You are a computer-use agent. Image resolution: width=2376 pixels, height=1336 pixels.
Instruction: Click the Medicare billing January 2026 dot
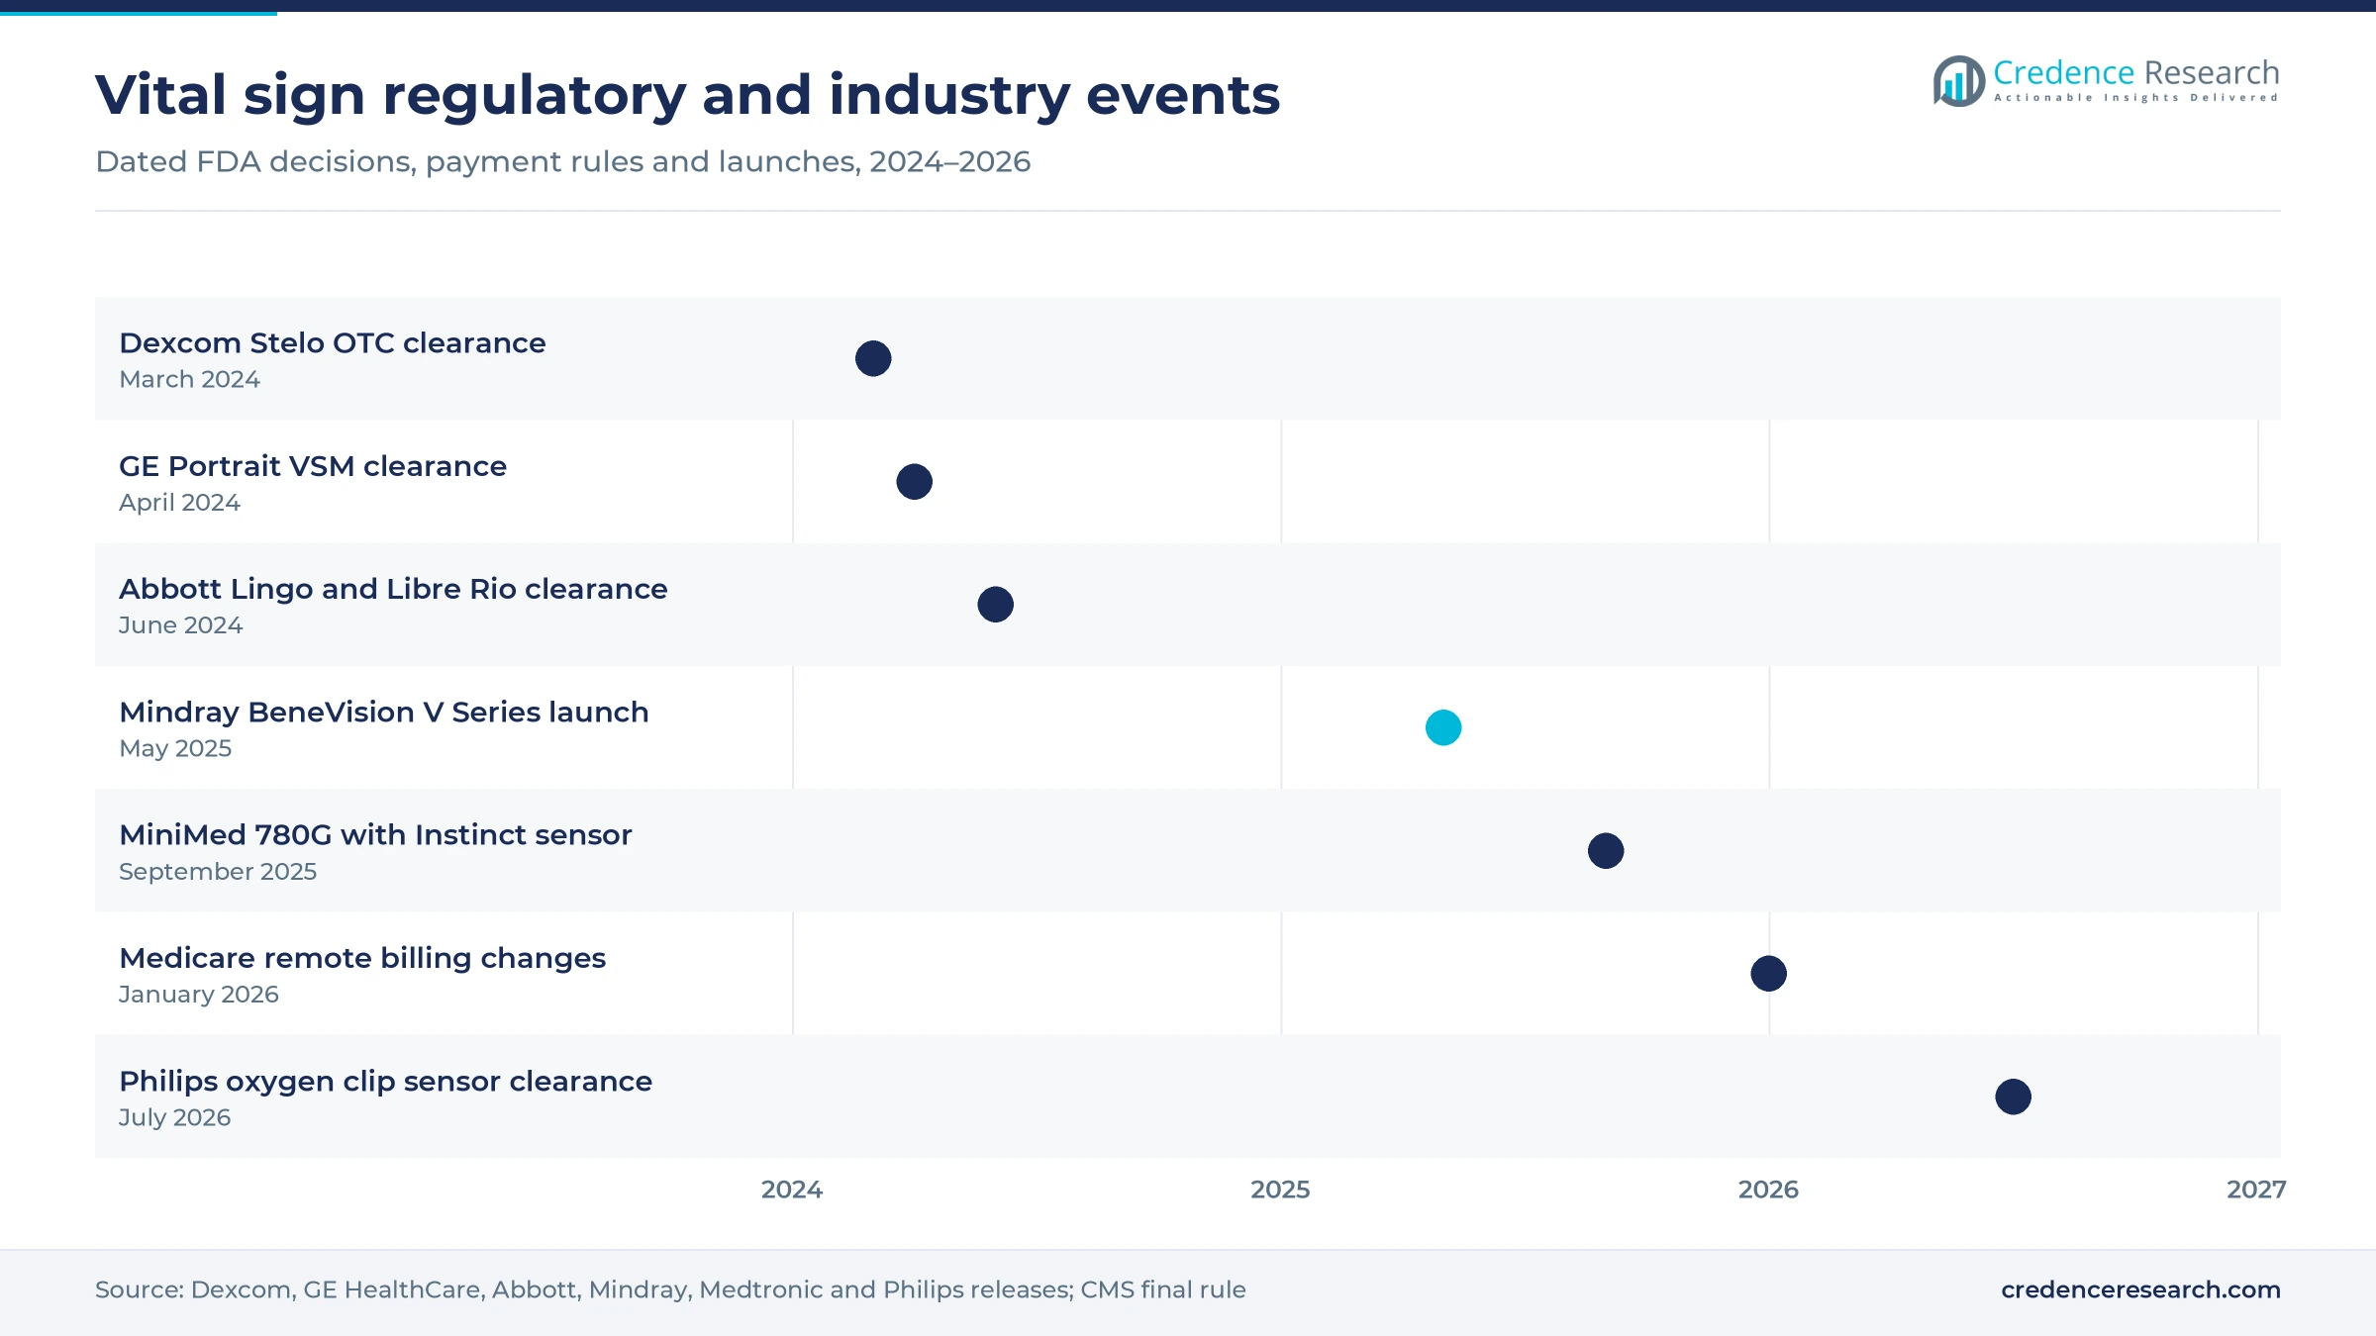1768,974
